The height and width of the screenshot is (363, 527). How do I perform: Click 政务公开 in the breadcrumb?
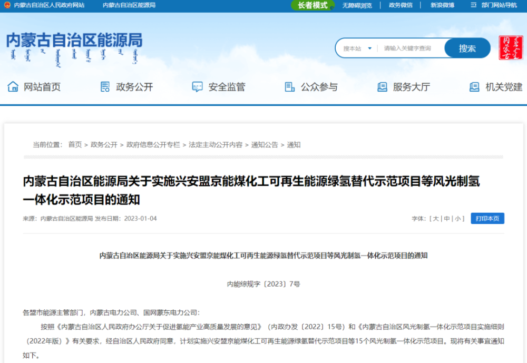(x=104, y=144)
